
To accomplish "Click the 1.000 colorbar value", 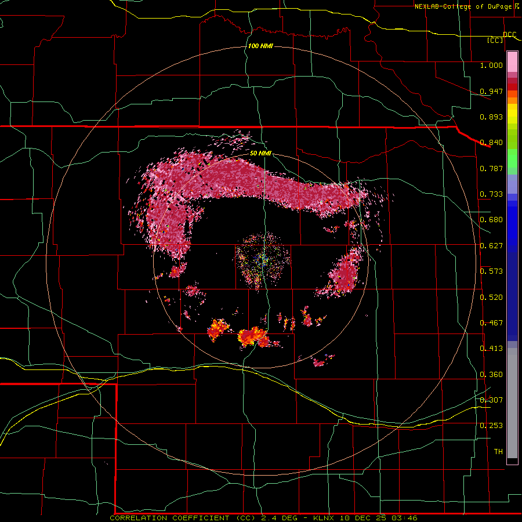I will tap(491, 65).
